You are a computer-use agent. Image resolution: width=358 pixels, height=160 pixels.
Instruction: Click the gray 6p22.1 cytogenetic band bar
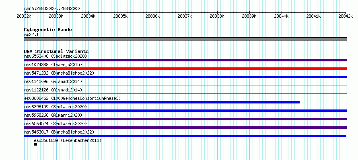(x=185, y=39)
